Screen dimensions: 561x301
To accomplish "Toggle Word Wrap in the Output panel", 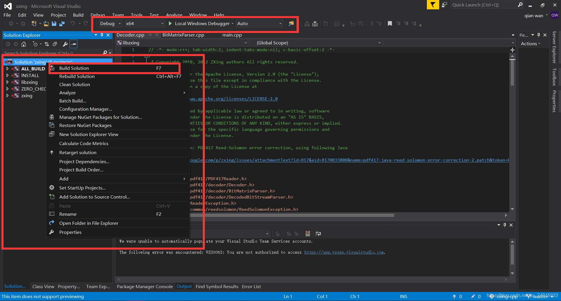I will tap(318, 234).
